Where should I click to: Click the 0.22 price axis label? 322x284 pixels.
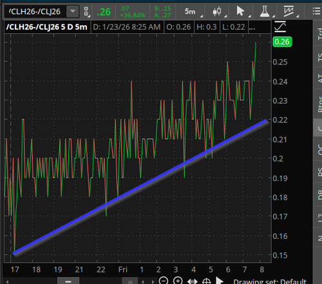tap(280, 120)
